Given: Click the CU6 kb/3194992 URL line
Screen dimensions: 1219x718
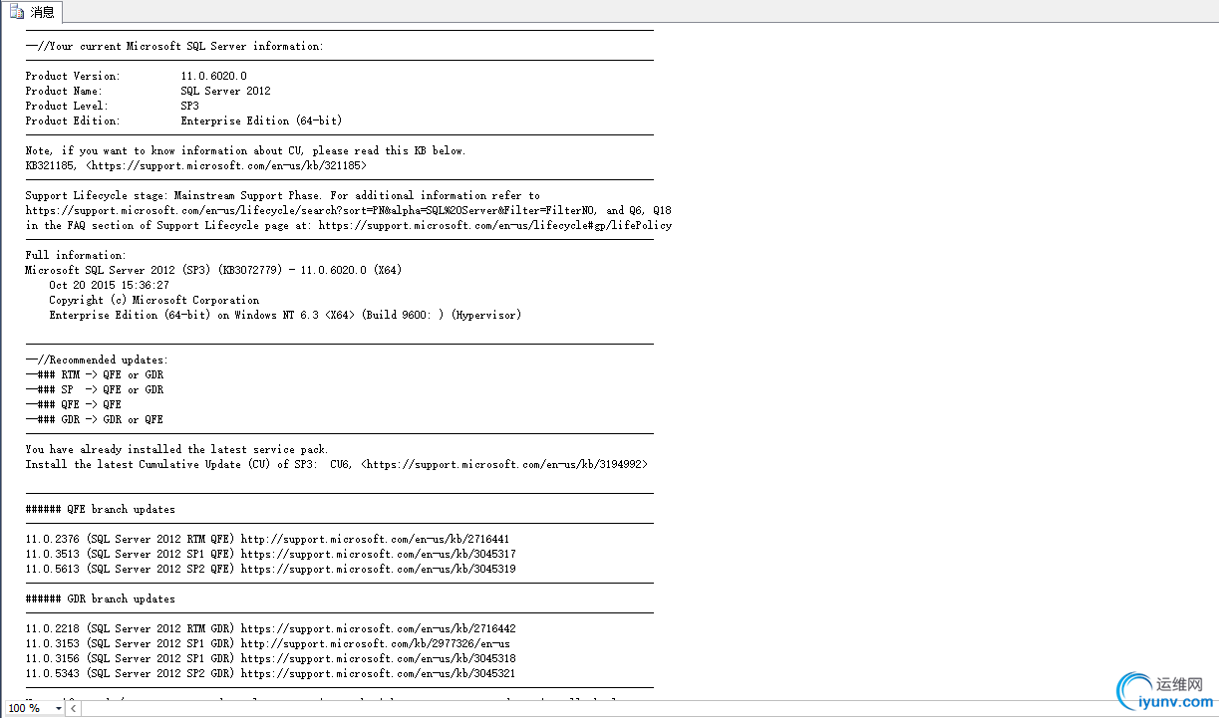Looking at the screenshot, I should pyautogui.click(x=337, y=464).
